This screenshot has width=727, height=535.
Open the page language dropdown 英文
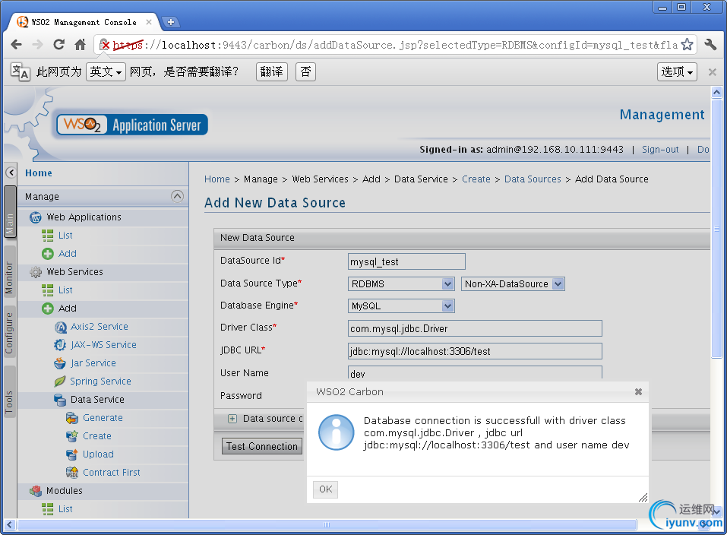pos(106,71)
